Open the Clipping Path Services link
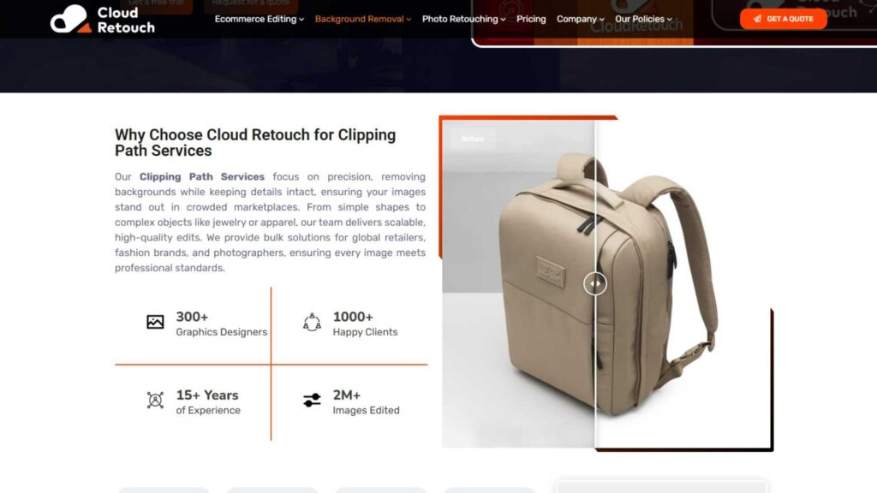877x493 pixels. click(202, 176)
